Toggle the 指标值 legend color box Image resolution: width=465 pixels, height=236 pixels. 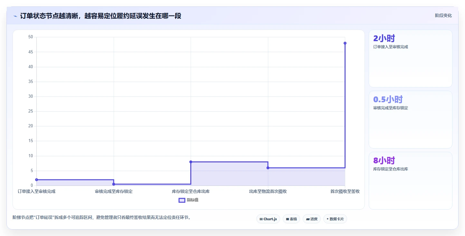182,200
